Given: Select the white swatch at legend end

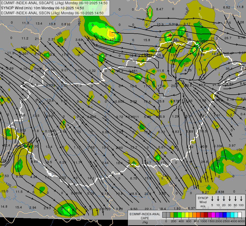Looking at the screenshot, I should 240,215.
